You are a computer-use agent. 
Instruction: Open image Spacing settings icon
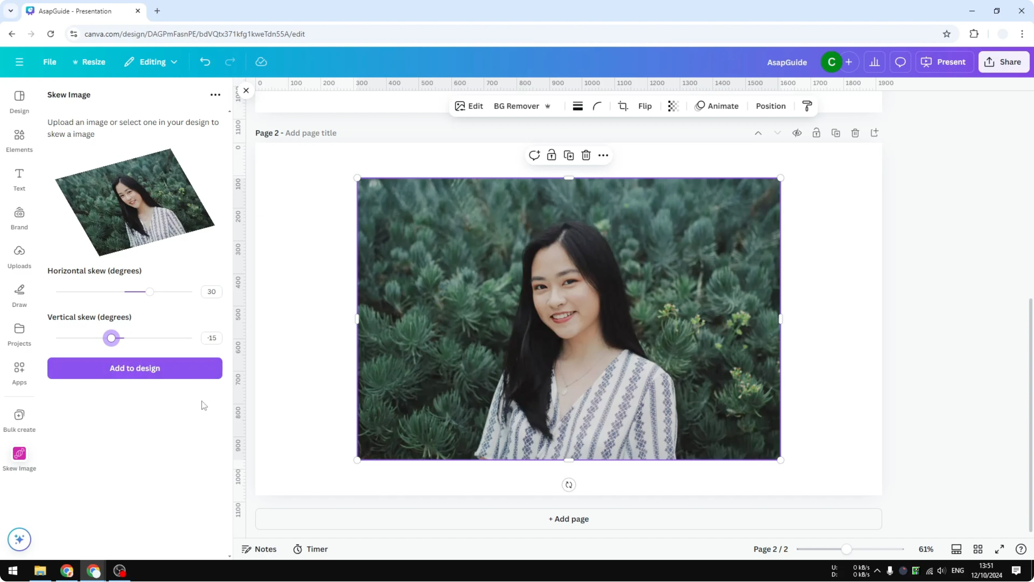[x=577, y=106]
